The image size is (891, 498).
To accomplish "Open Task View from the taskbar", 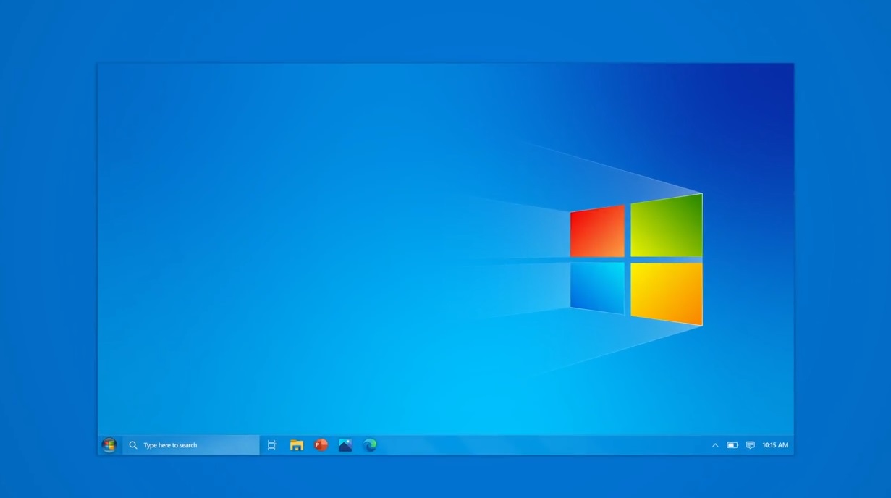I will coord(272,445).
